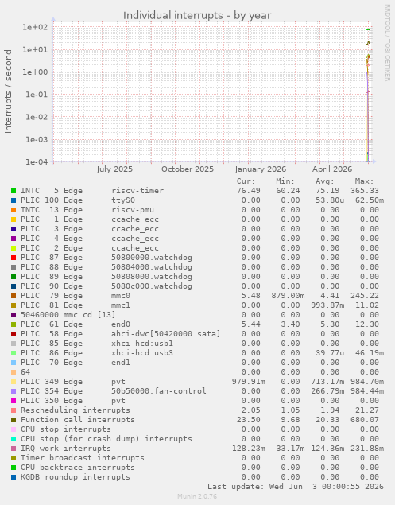The image size is (395, 505).
Task: Click the October 2025 axis label
Action: coord(188,169)
